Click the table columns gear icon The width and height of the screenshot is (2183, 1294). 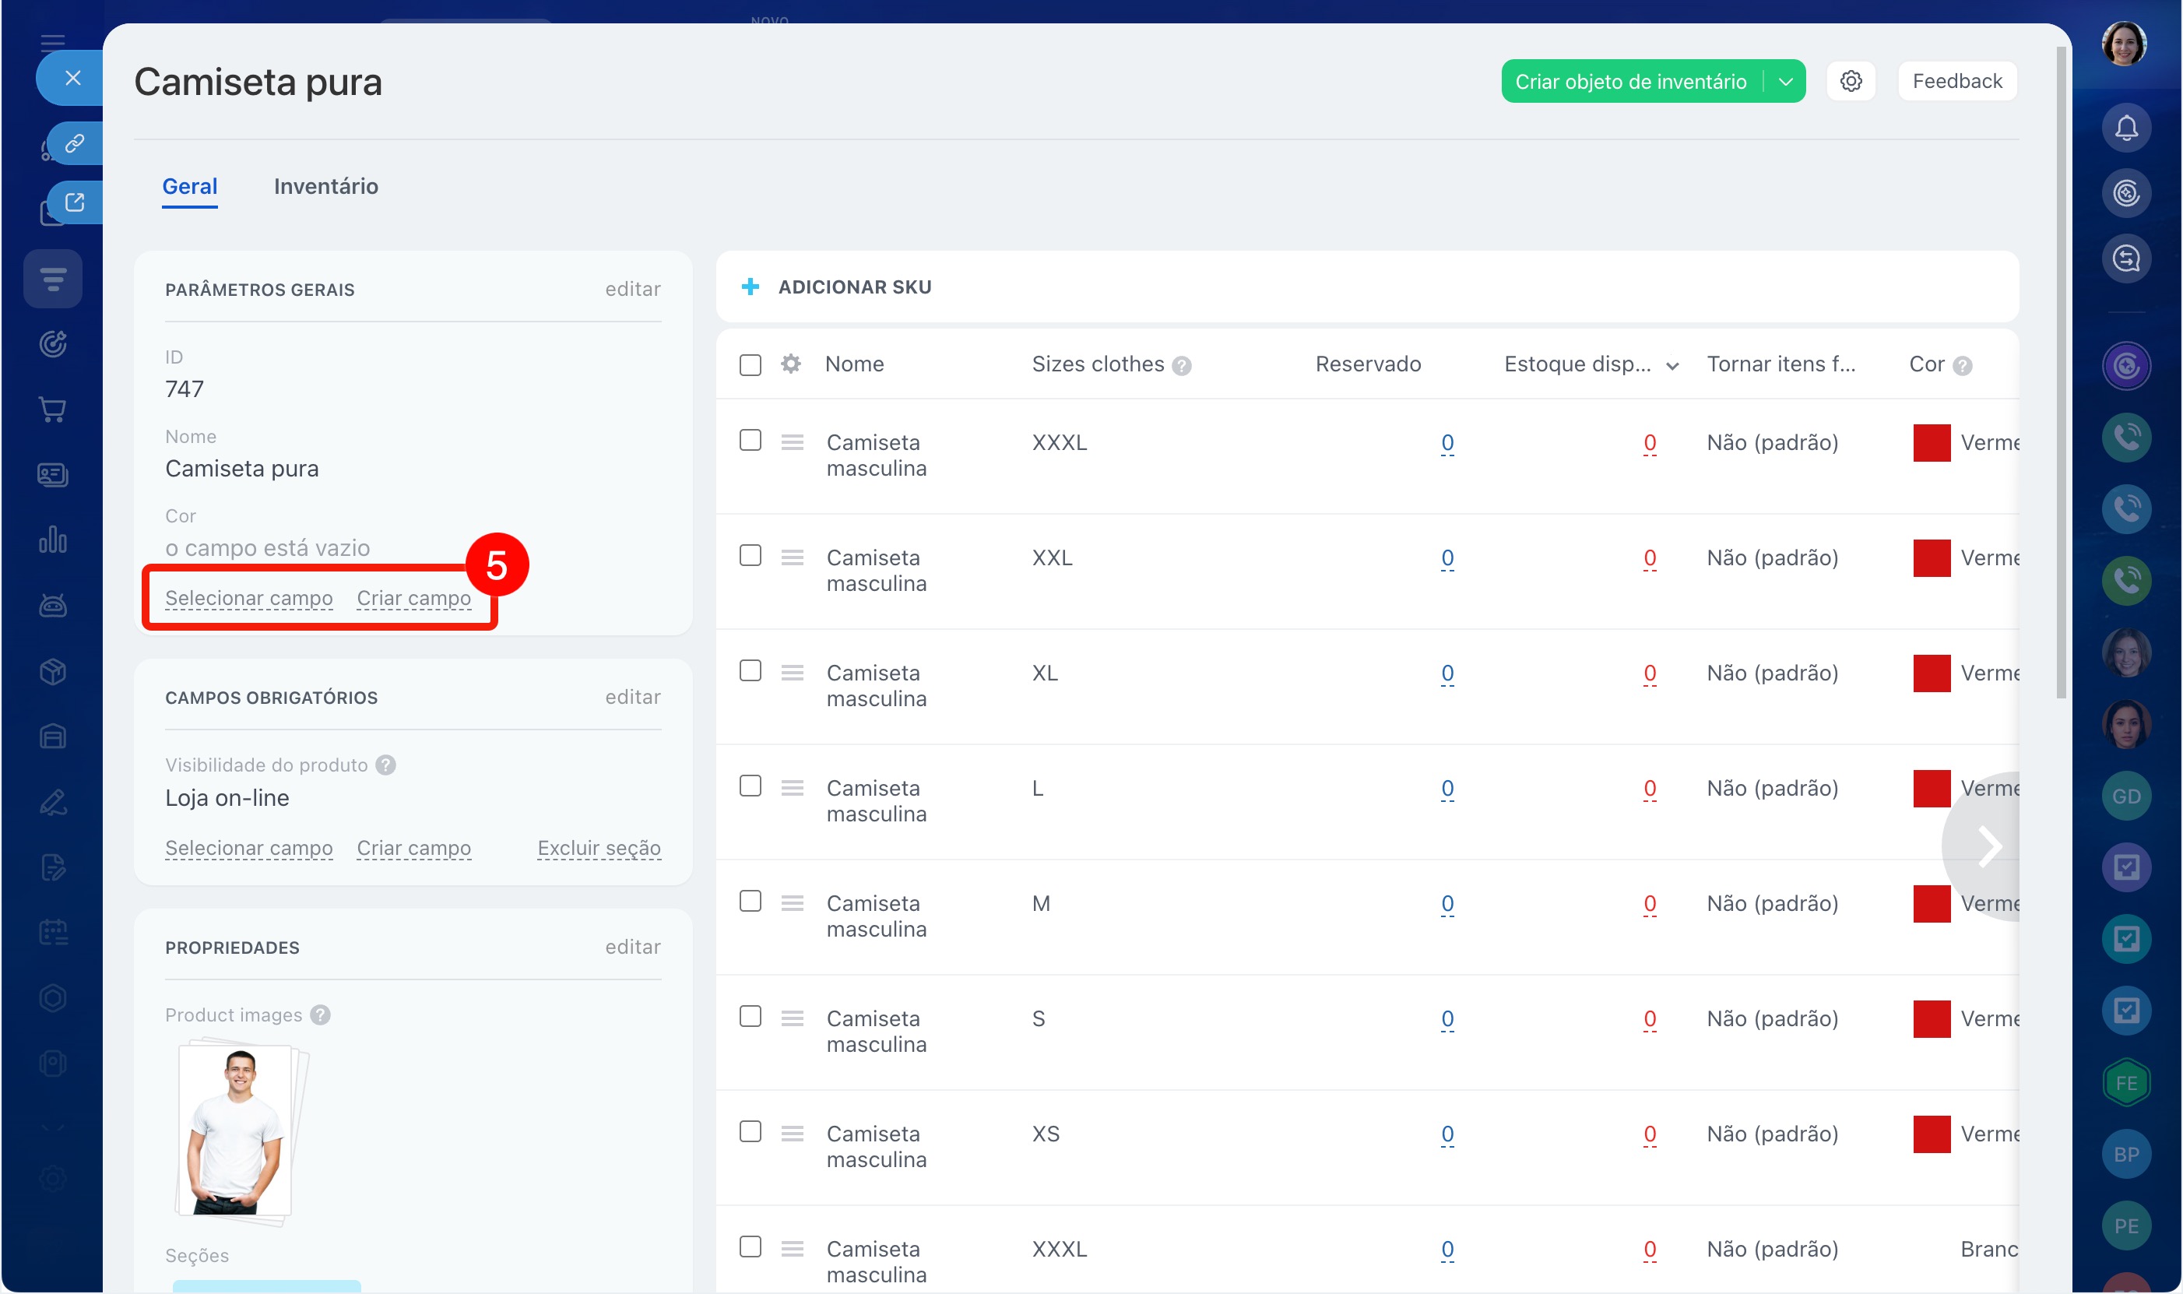pos(790,364)
